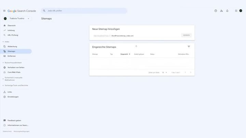This screenshot has height=138, width=246.
Task: Focus the Jede URL prüfen search box
Action: point(84,11)
